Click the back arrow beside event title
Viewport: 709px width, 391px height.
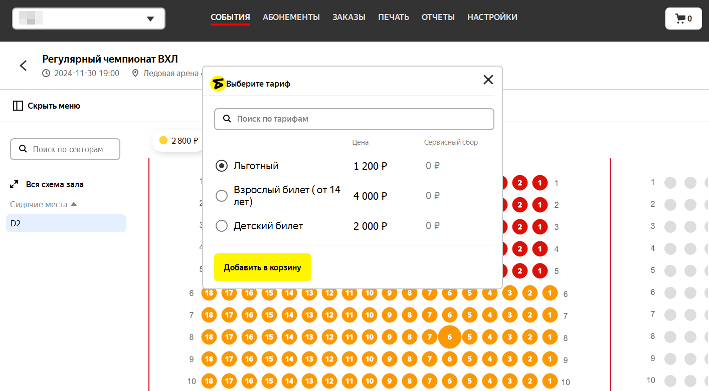click(x=23, y=66)
